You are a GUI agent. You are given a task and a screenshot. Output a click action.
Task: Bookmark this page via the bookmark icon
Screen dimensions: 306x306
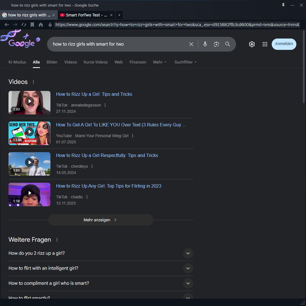click(x=32, y=25)
